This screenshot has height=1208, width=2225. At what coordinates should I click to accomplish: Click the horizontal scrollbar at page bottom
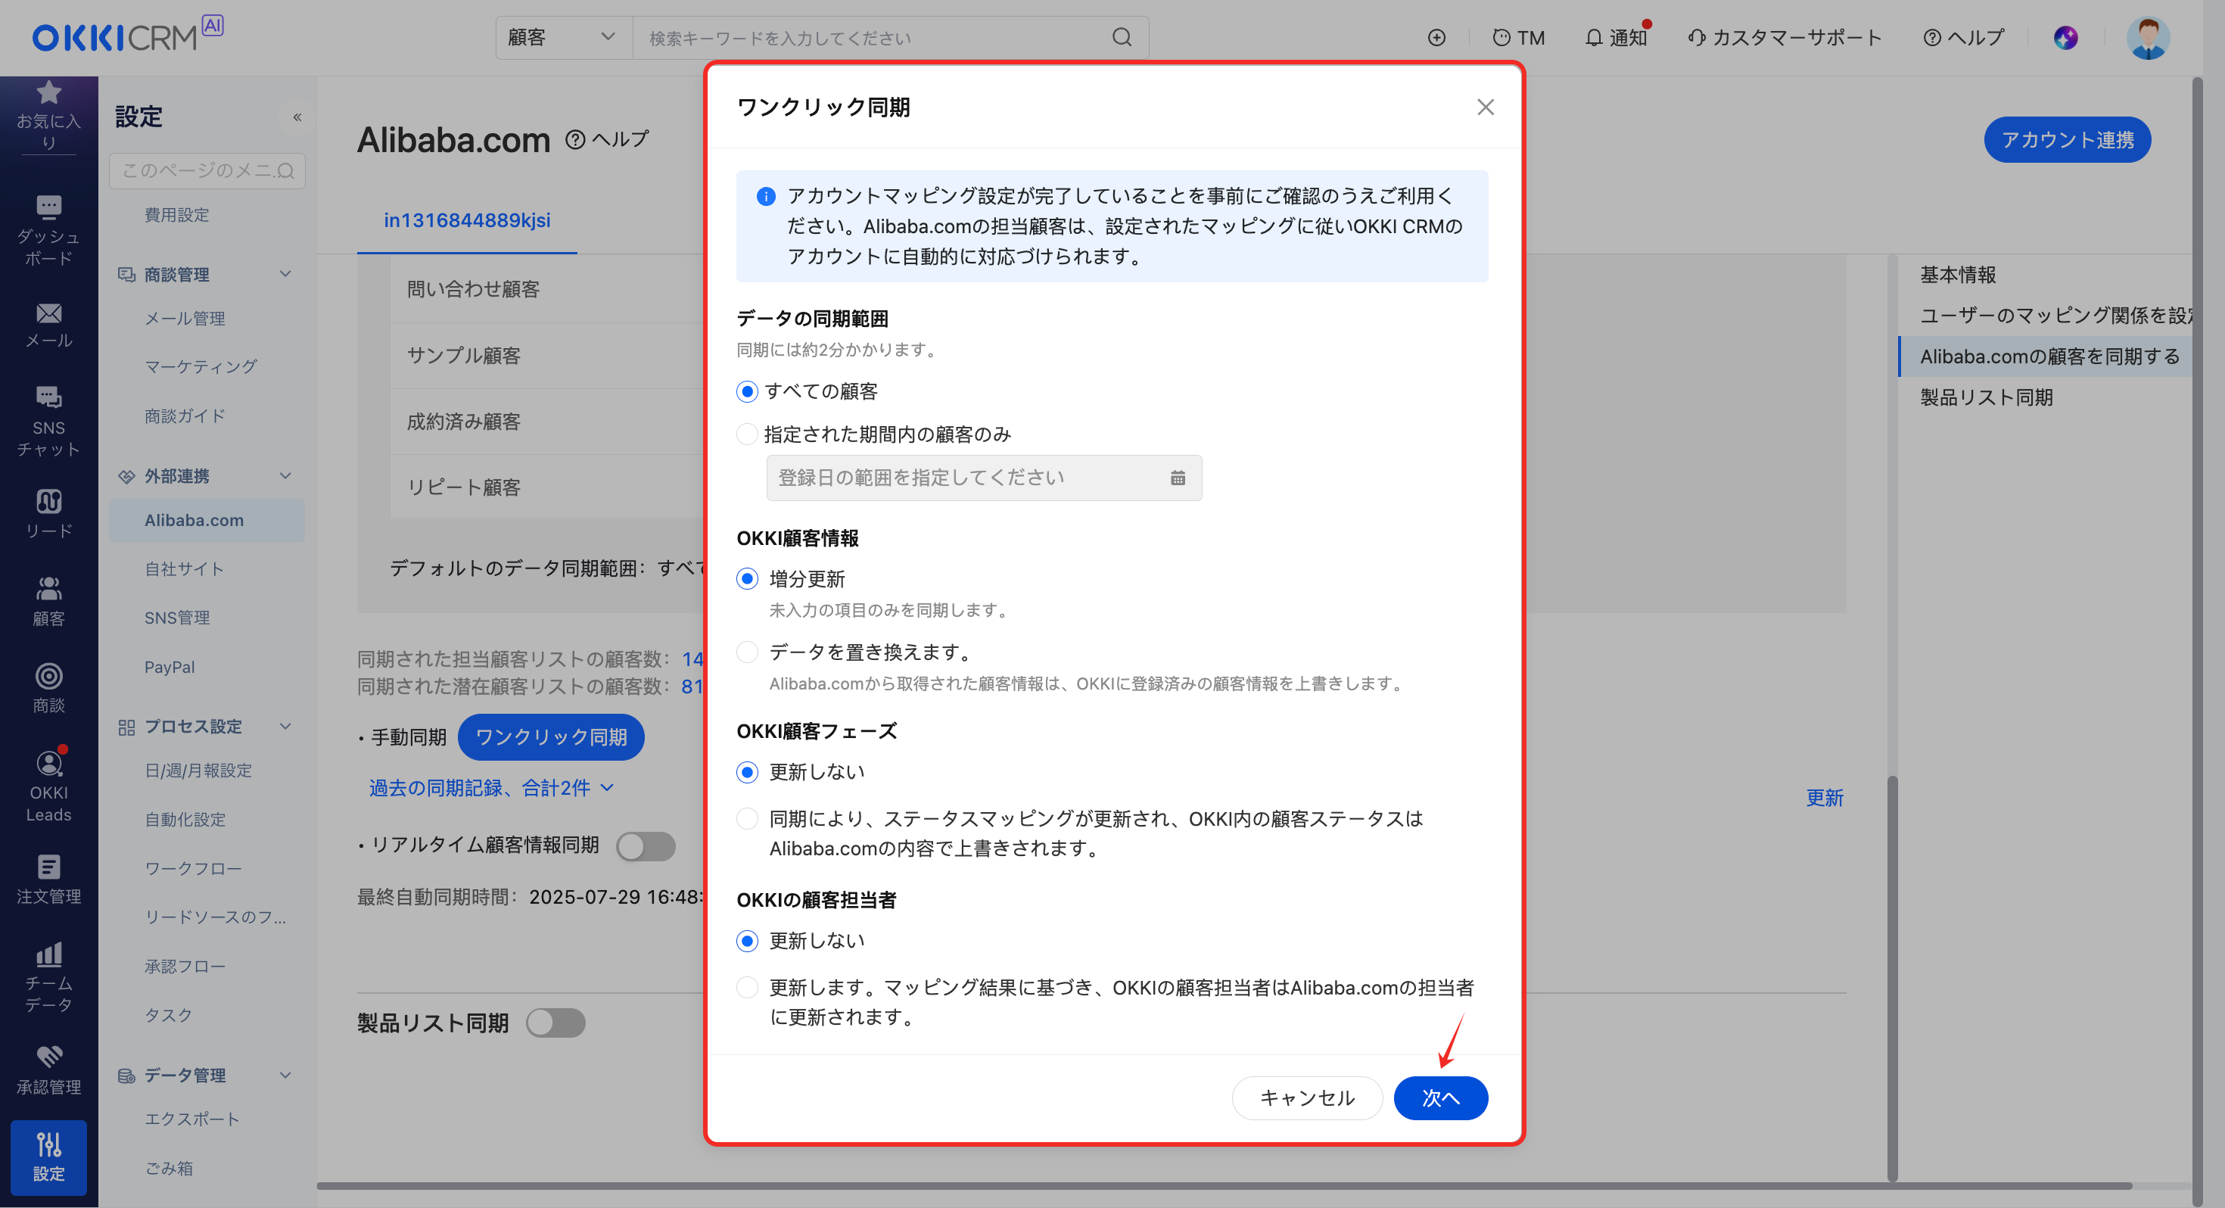pyautogui.click(x=1223, y=1185)
